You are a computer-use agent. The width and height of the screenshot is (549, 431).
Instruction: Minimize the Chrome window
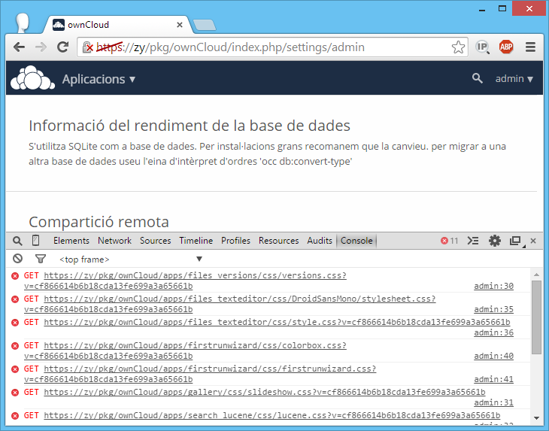click(x=482, y=9)
